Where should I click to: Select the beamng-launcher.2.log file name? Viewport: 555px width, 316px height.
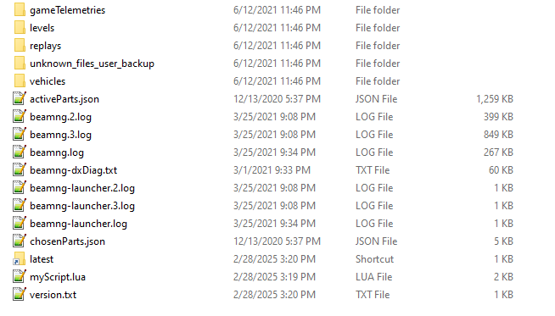82,188
